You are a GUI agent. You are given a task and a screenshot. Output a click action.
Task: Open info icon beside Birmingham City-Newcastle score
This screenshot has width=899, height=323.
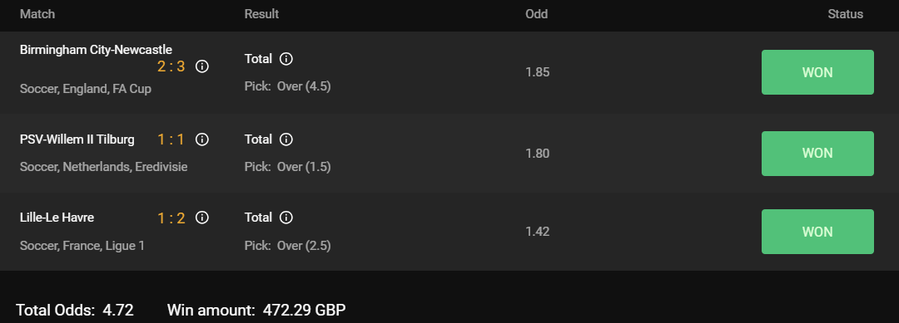click(201, 66)
